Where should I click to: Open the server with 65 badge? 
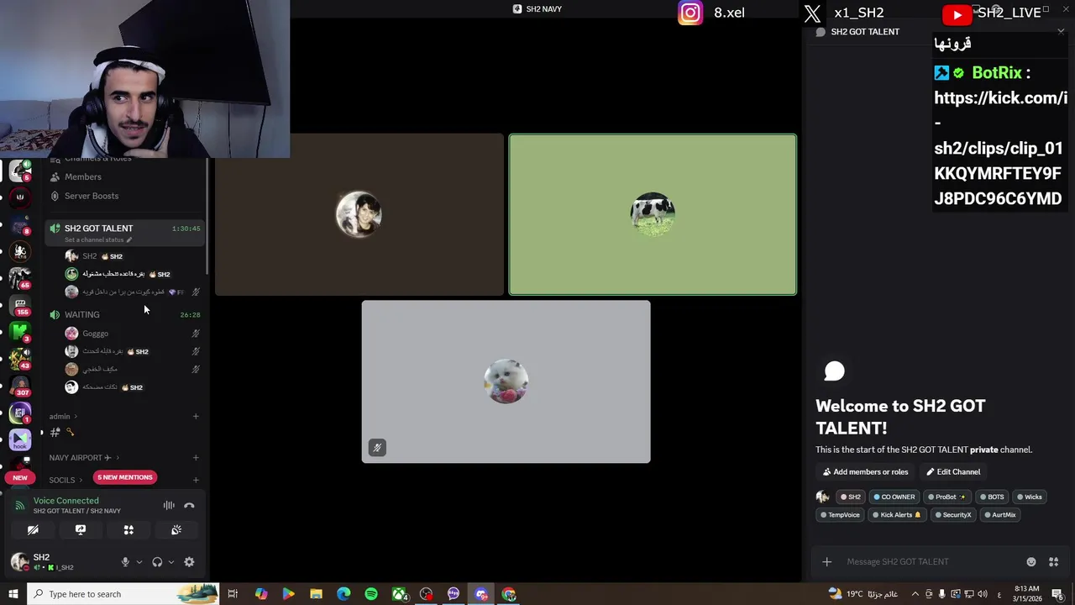20,277
